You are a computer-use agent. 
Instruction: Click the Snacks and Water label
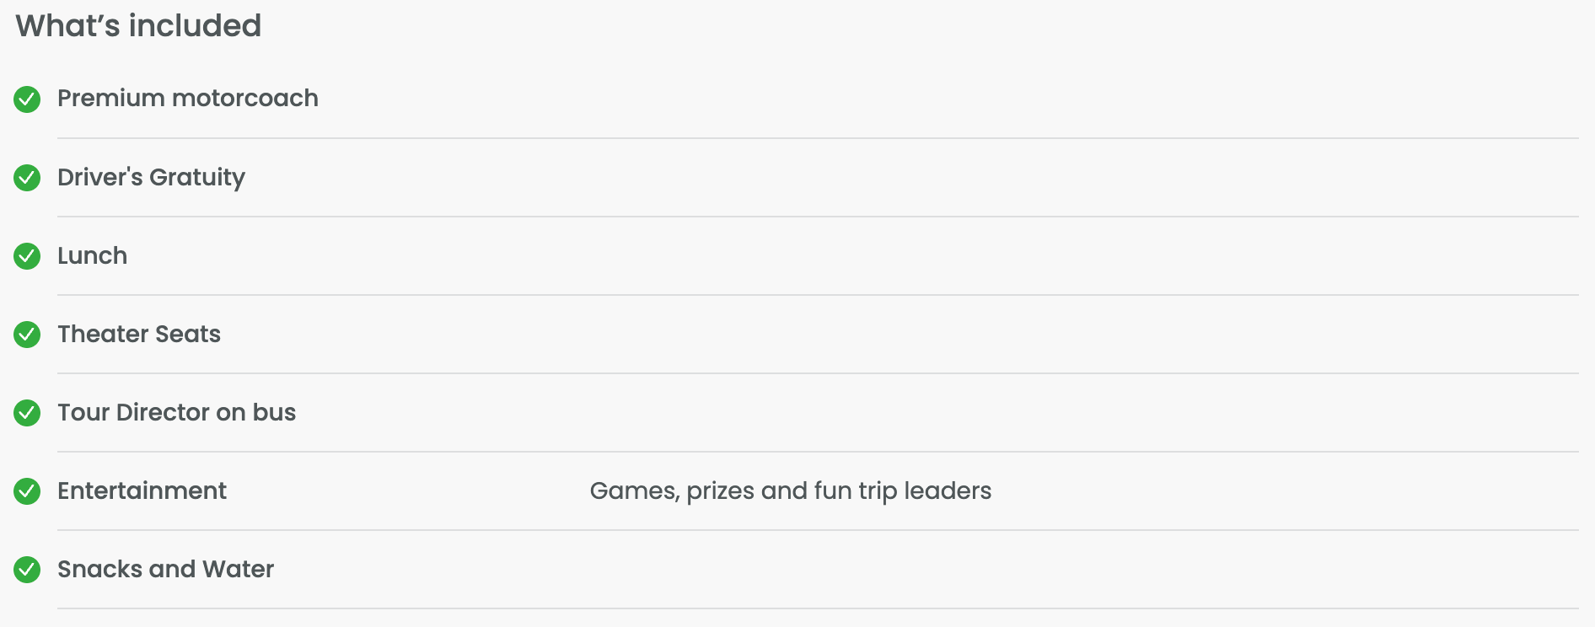(165, 569)
